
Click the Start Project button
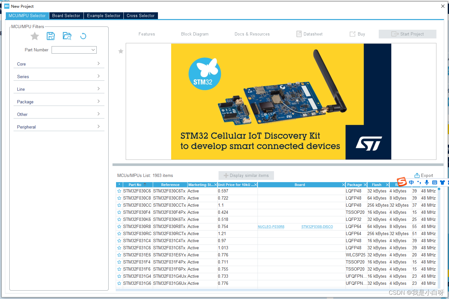(407, 34)
